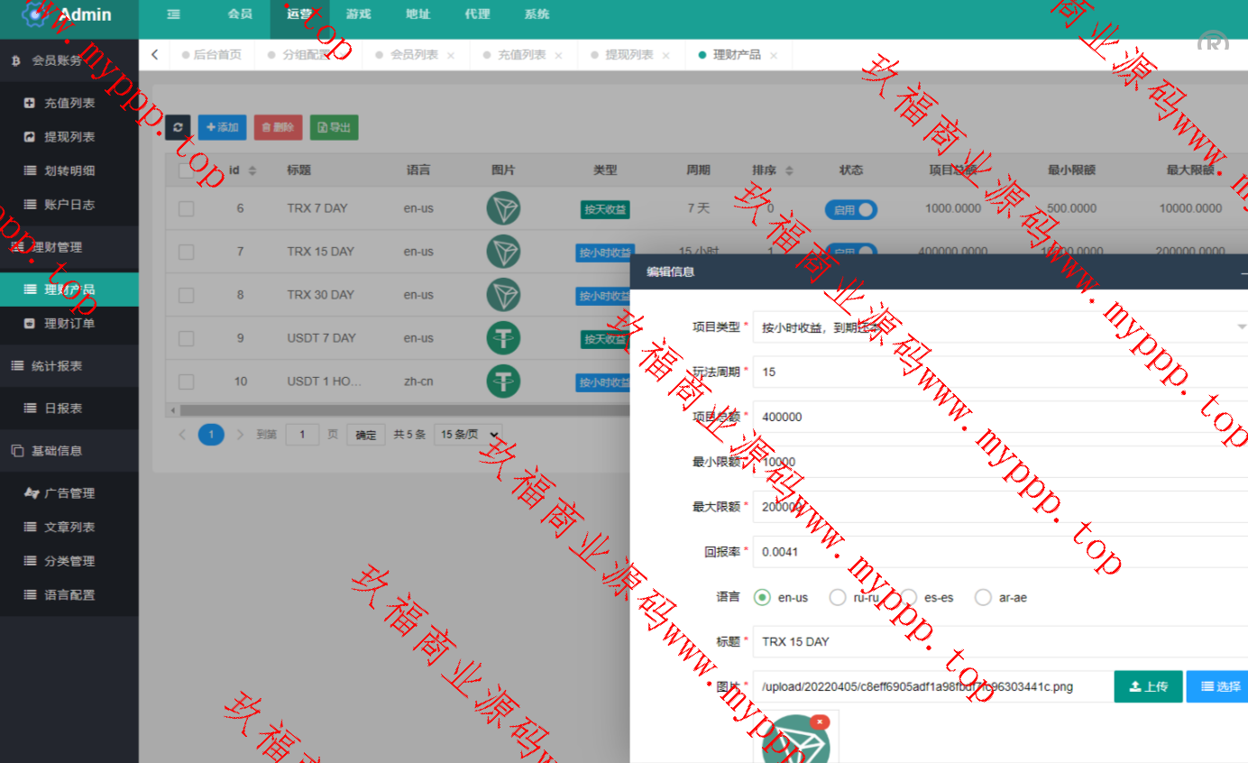Remove uploaded image with red X badge

[x=819, y=722]
